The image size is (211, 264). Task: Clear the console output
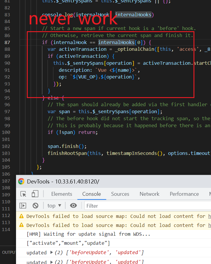[36, 206]
